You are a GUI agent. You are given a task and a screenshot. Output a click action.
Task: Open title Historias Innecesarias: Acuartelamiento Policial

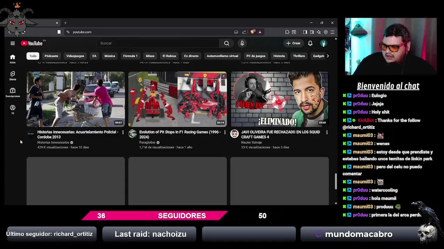click(78, 135)
